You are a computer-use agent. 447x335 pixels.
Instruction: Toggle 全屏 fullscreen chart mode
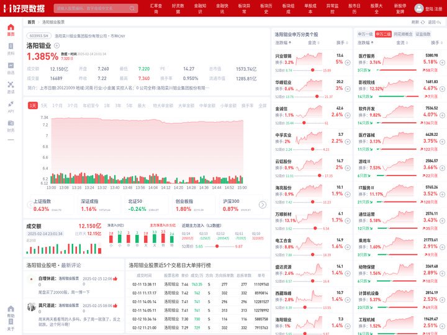[263, 105]
